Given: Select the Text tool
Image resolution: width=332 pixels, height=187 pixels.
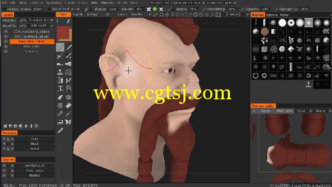Looking at the screenshot, I should pyautogui.click(x=60, y=89).
